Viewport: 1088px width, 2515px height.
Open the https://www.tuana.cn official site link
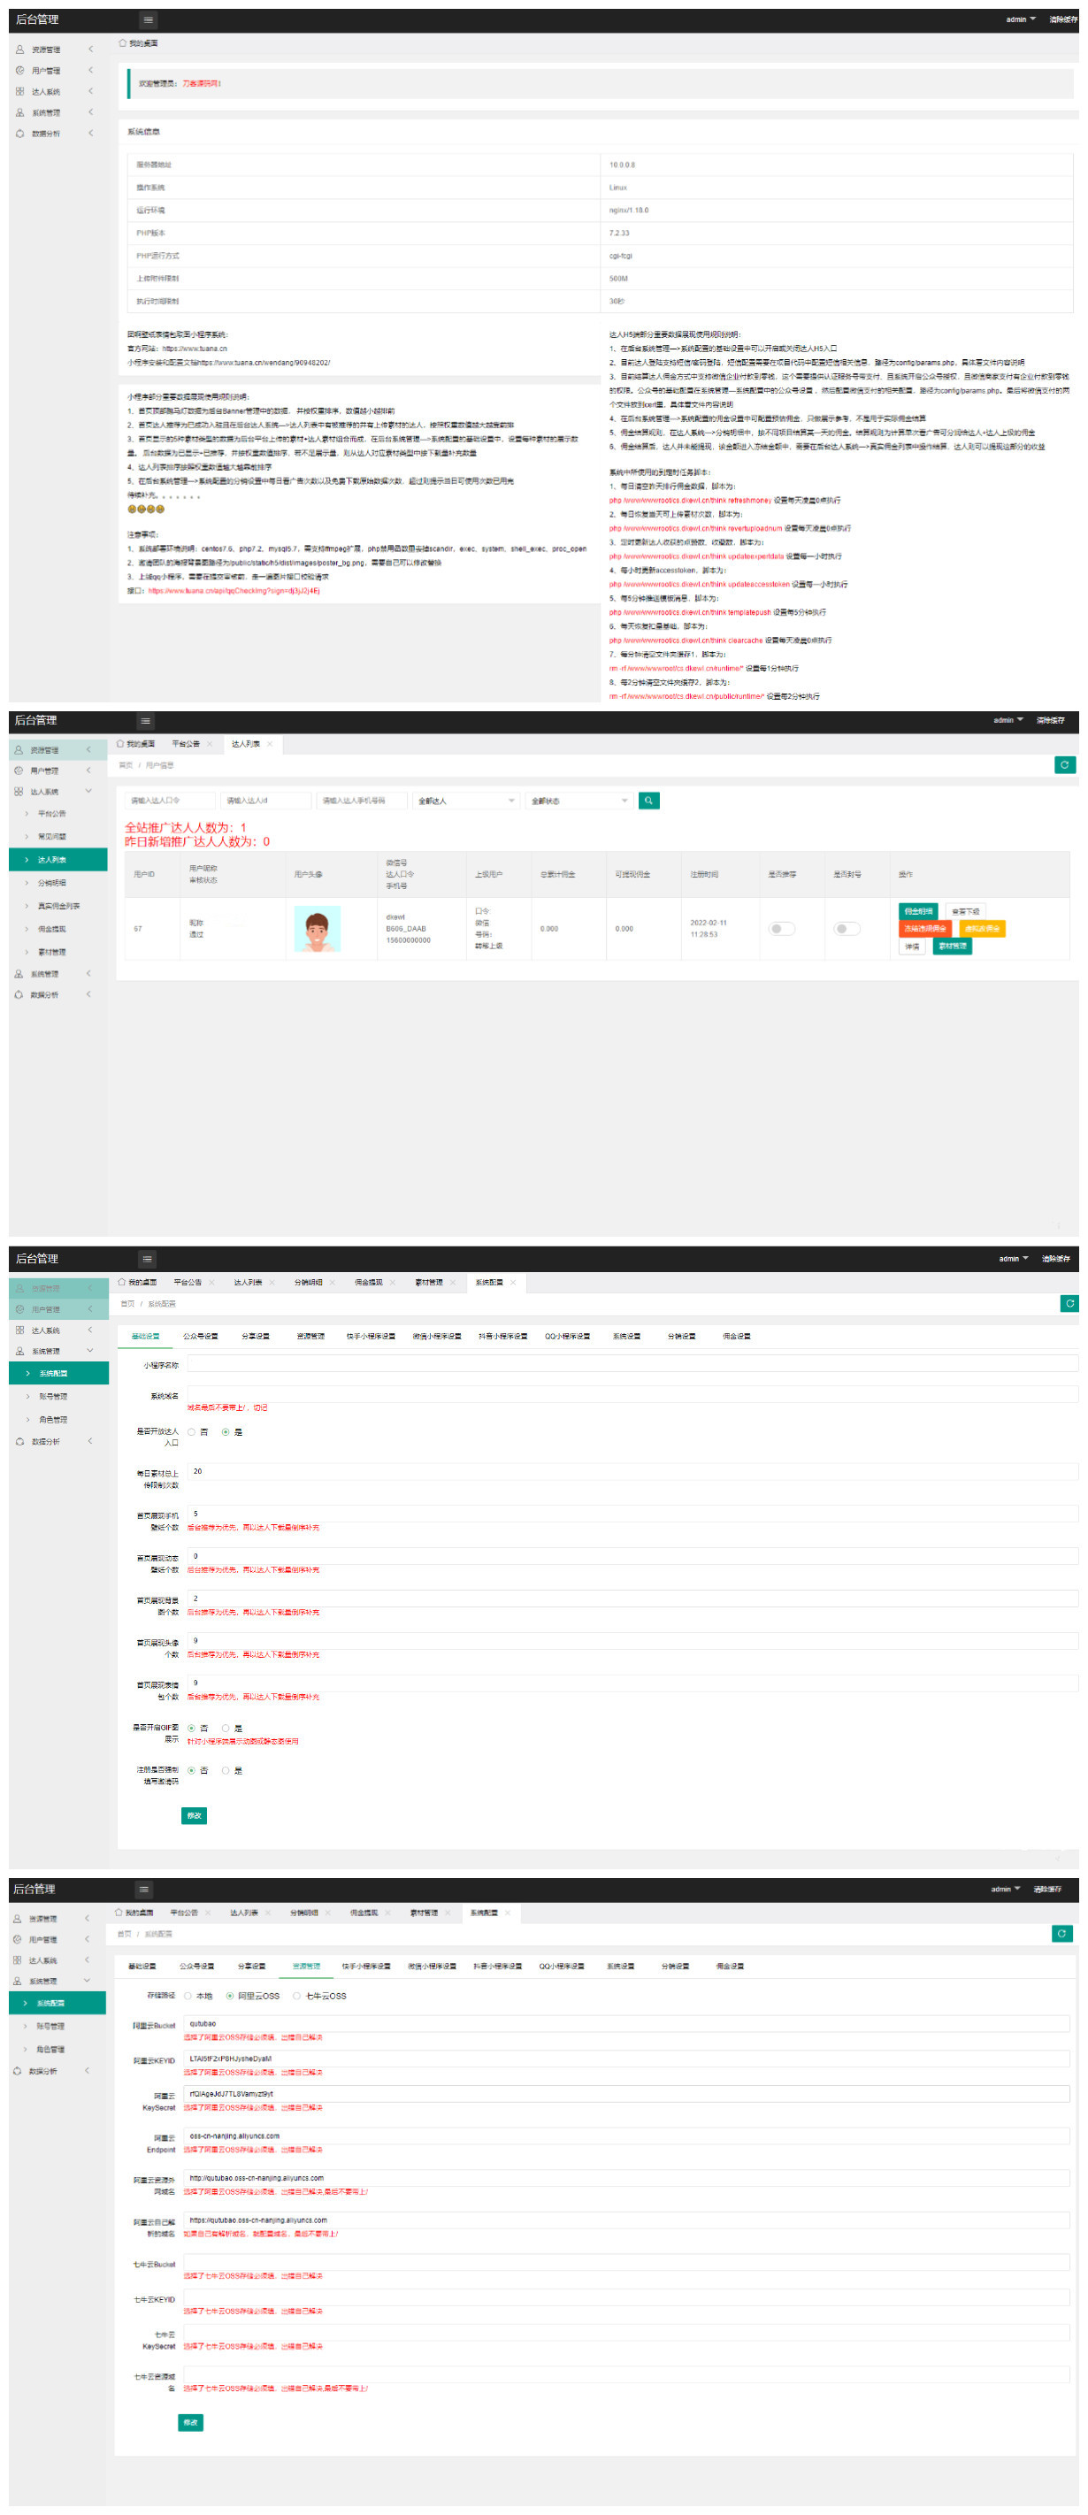pos(195,349)
